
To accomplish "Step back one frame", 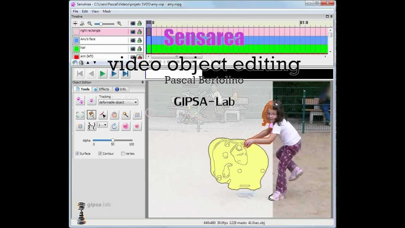I will pyautogui.click(x=91, y=74).
